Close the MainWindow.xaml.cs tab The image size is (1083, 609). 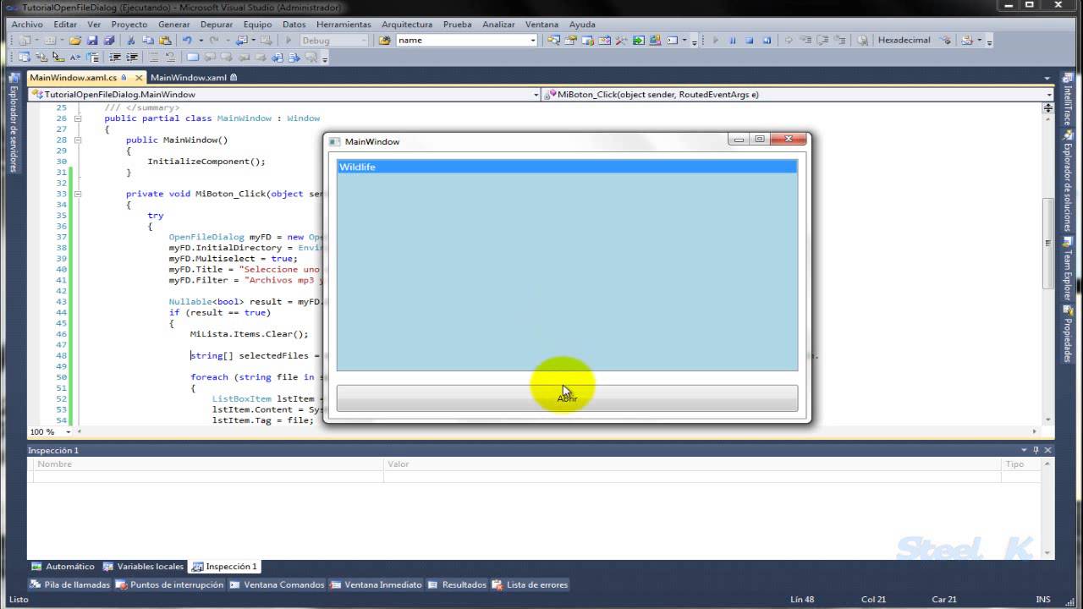coord(140,77)
